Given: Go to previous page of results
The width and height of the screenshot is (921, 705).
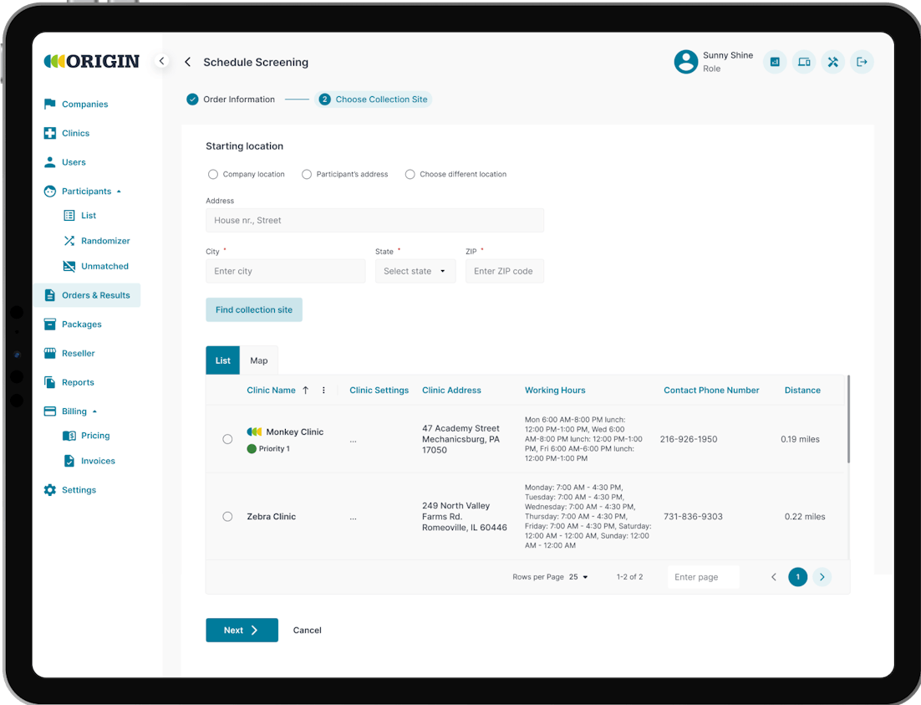Looking at the screenshot, I should click(774, 577).
